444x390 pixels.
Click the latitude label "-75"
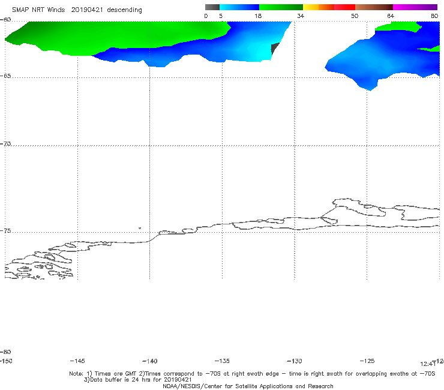click(5, 231)
